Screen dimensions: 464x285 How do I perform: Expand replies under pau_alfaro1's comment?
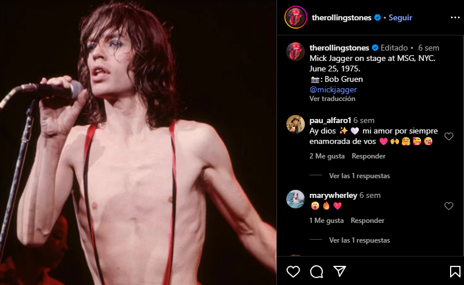click(x=359, y=176)
